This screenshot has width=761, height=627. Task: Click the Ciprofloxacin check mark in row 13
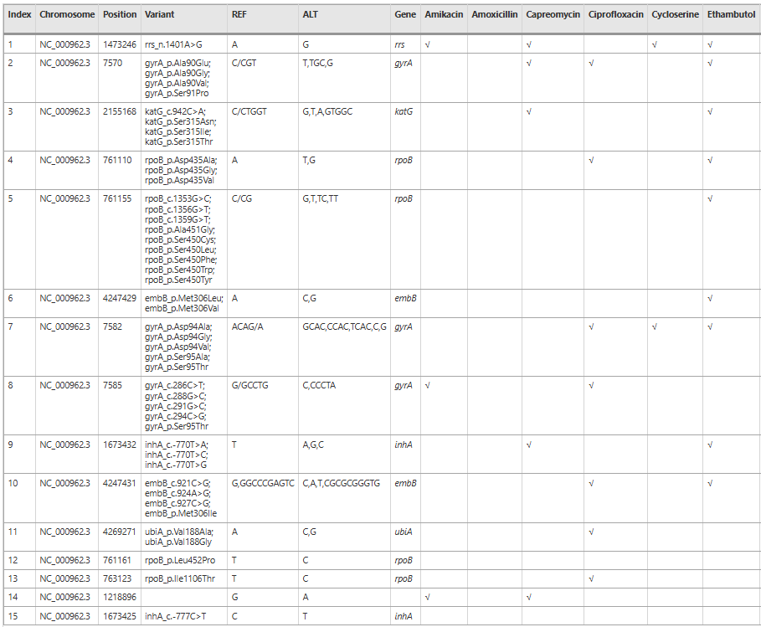(x=591, y=578)
